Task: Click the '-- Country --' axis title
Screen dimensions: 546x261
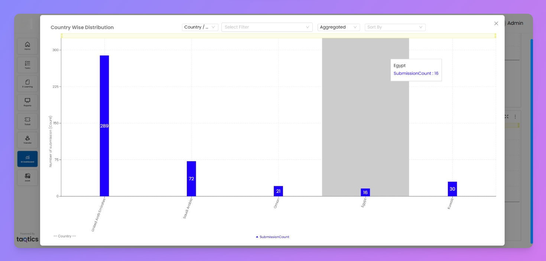Action: coord(65,236)
